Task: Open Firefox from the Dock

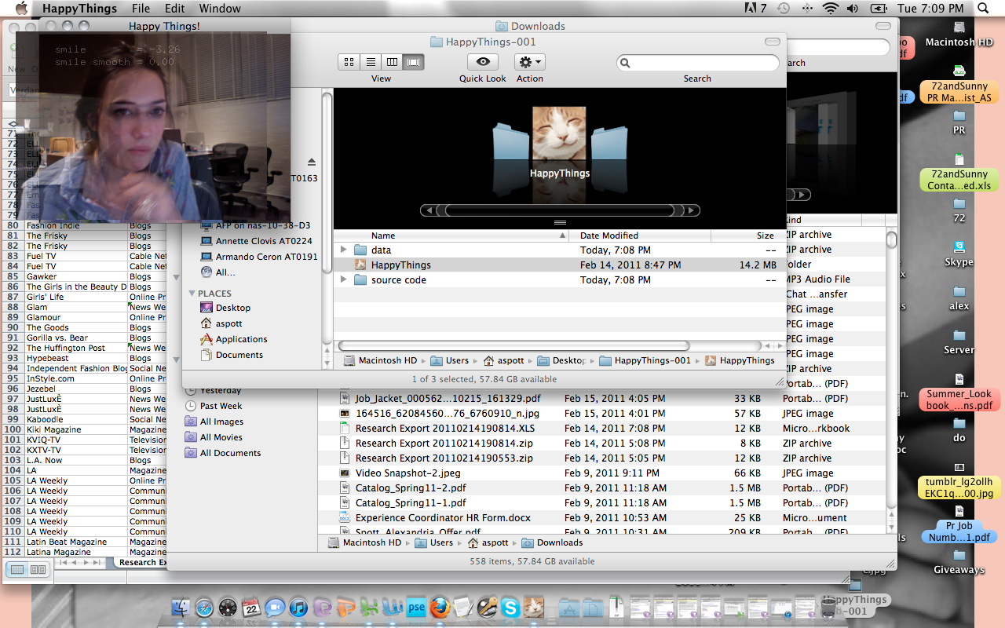Action: [x=440, y=607]
